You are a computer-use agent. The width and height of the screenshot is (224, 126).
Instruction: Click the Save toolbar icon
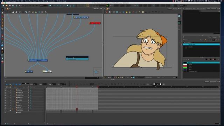click(10, 6)
